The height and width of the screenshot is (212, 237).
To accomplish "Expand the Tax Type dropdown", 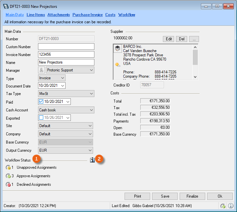I will click(x=91, y=94).
